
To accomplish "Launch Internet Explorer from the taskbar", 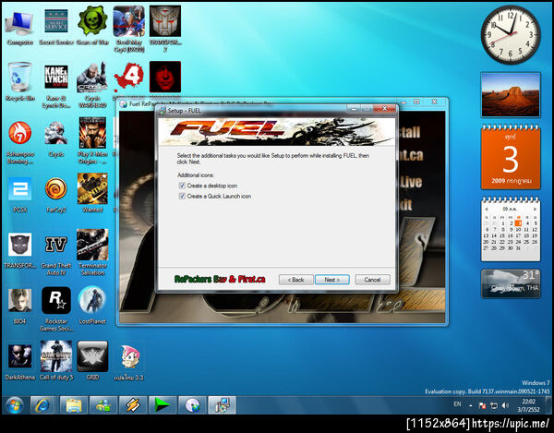I will click(42, 405).
